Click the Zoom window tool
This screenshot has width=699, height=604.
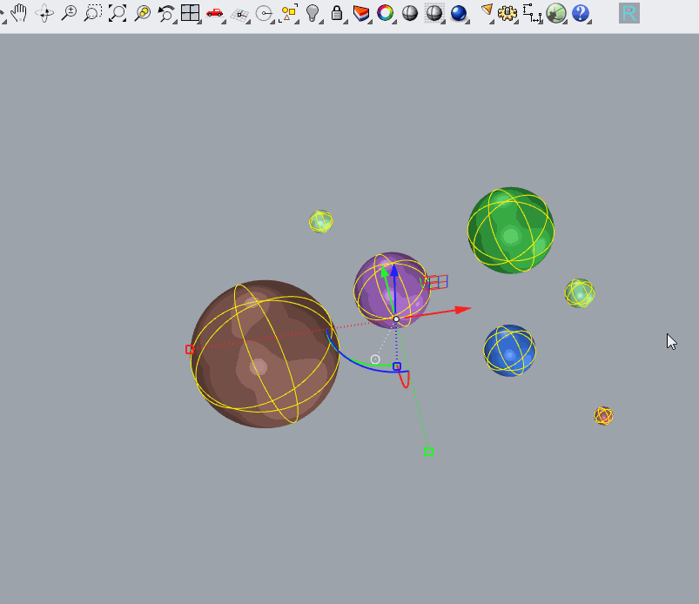click(x=92, y=13)
